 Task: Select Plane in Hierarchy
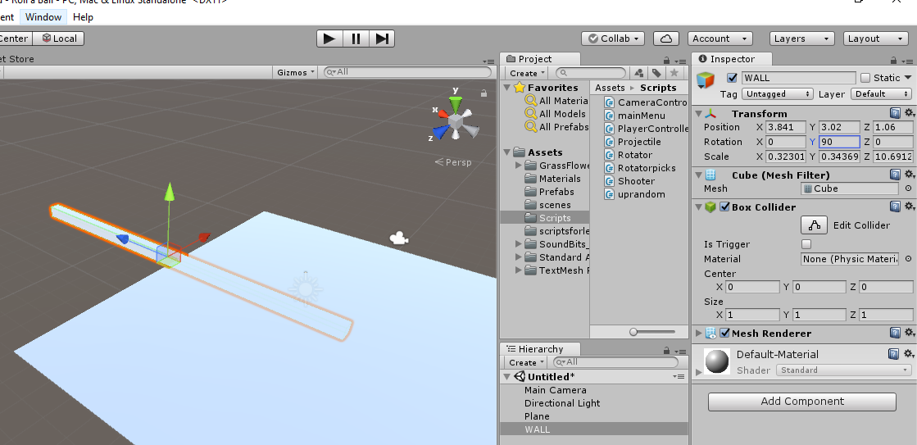537,416
